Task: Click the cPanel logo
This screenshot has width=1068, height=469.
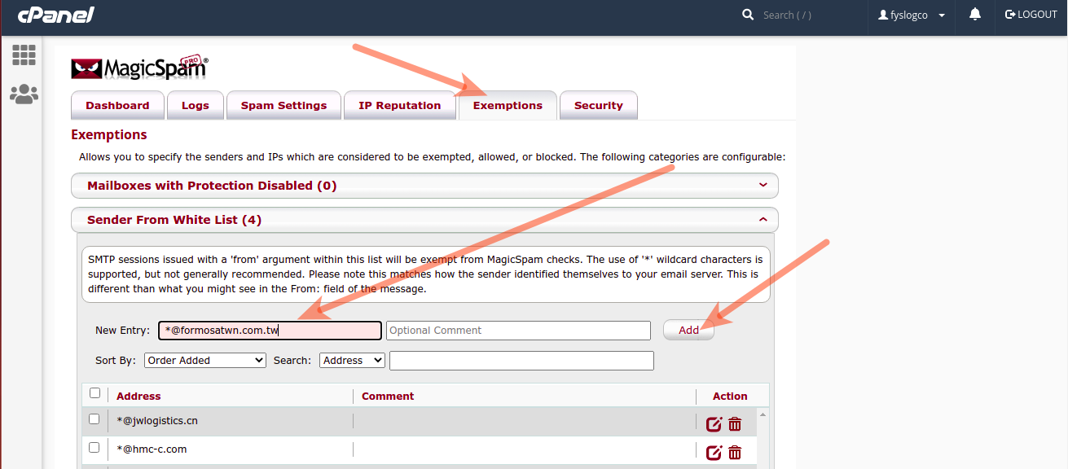Action: point(55,15)
